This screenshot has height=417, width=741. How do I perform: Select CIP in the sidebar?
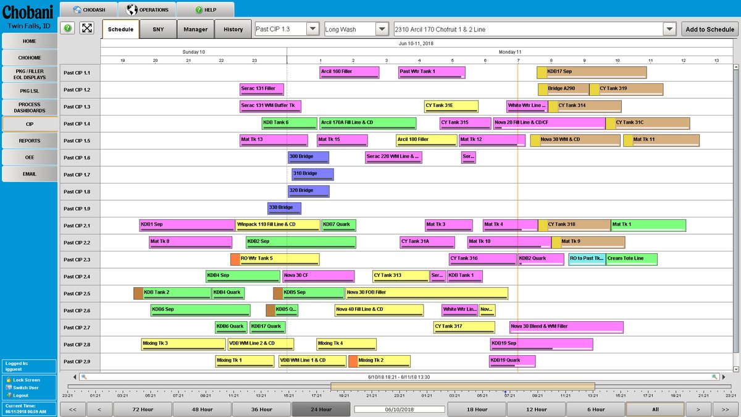[x=30, y=124]
